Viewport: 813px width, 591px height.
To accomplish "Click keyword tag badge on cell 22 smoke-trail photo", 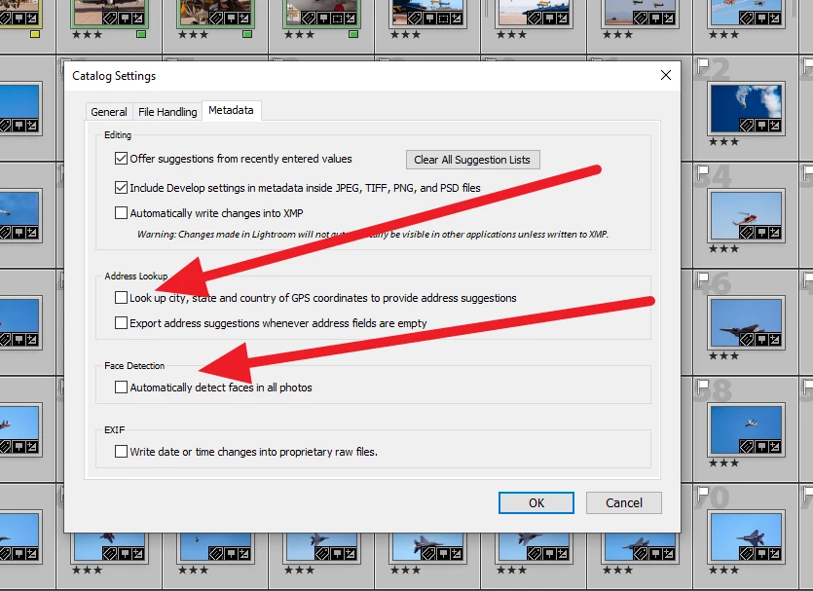I will pyautogui.click(x=747, y=126).
